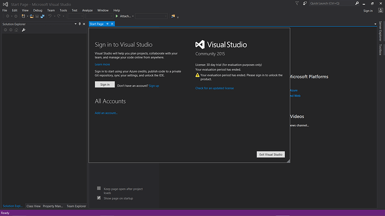
Task: Toggle the Start Page tab pin
Action: point(107,24)
